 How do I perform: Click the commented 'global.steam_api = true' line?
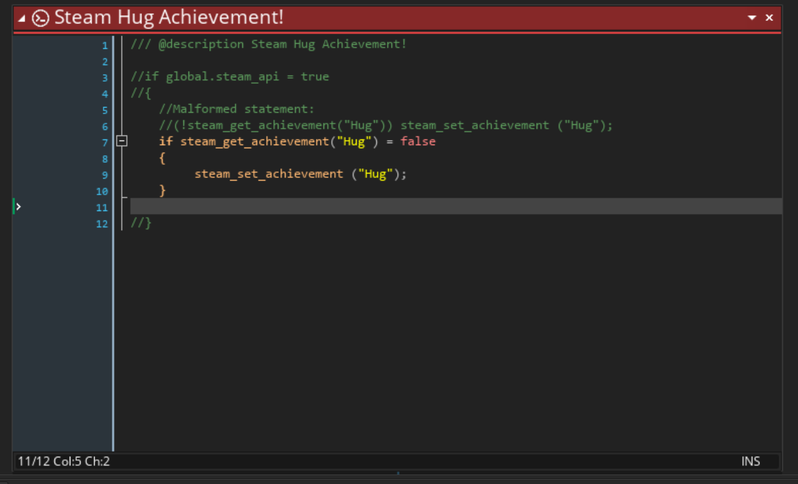230,77
